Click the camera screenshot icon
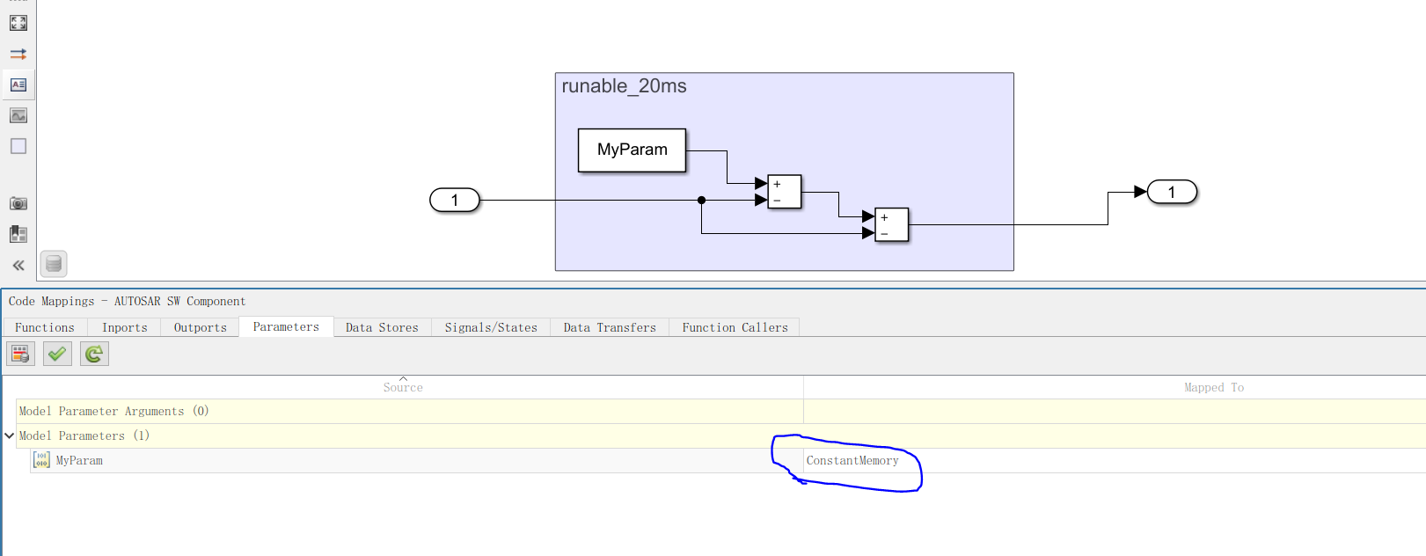 click(18, 203)
